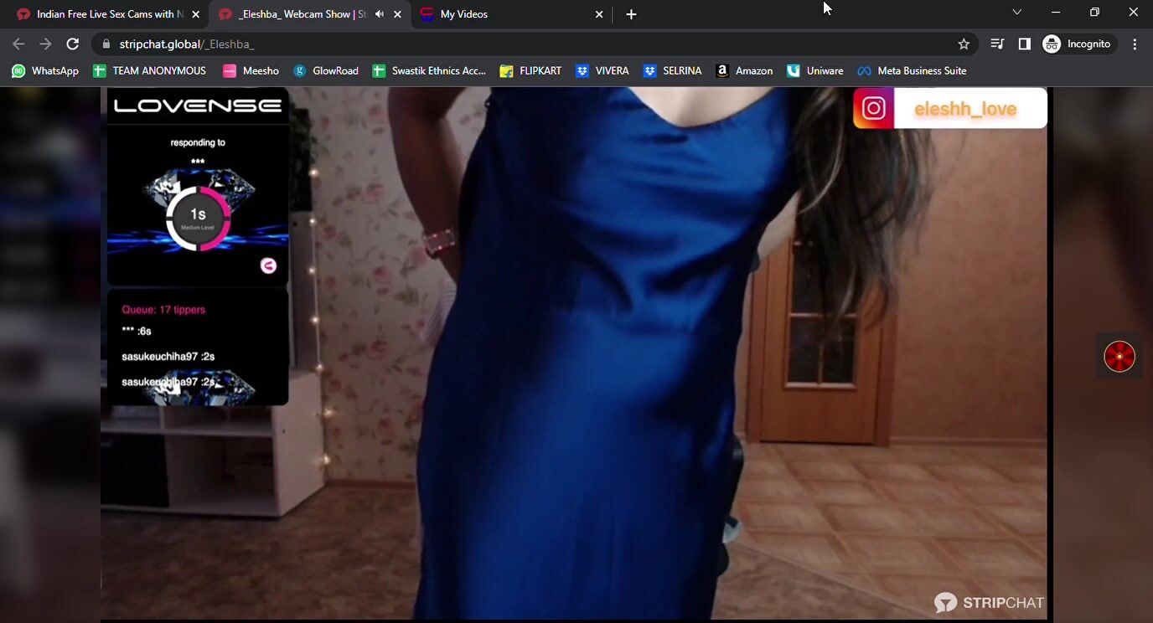The height and width of the screenshot is (623, 1153).
Task: Open the Amazon bookmark
Action: [x=744, y=70]
